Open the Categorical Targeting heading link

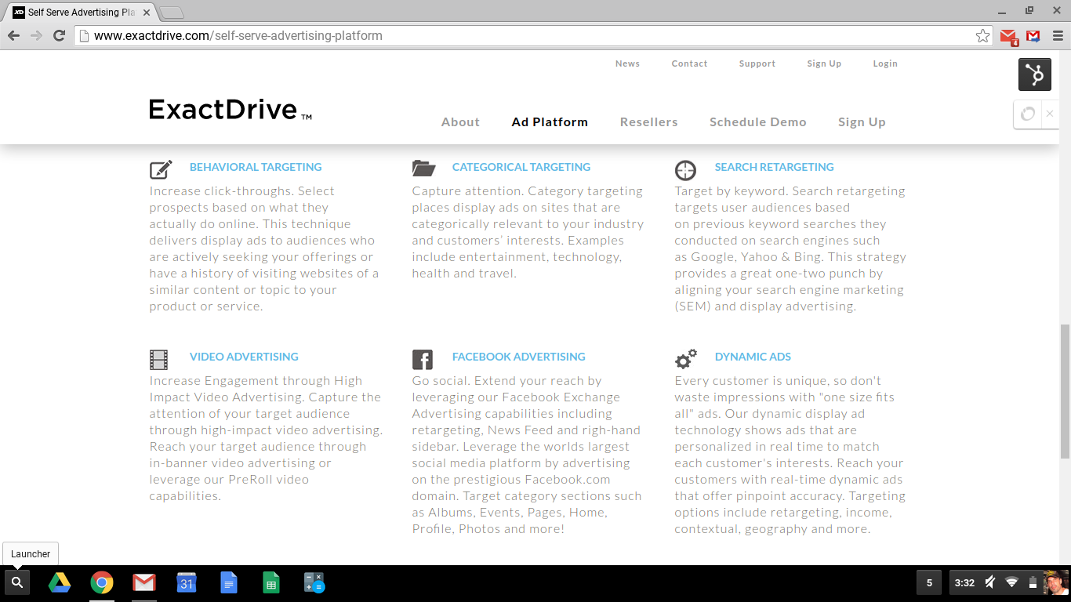coord(521,167)
